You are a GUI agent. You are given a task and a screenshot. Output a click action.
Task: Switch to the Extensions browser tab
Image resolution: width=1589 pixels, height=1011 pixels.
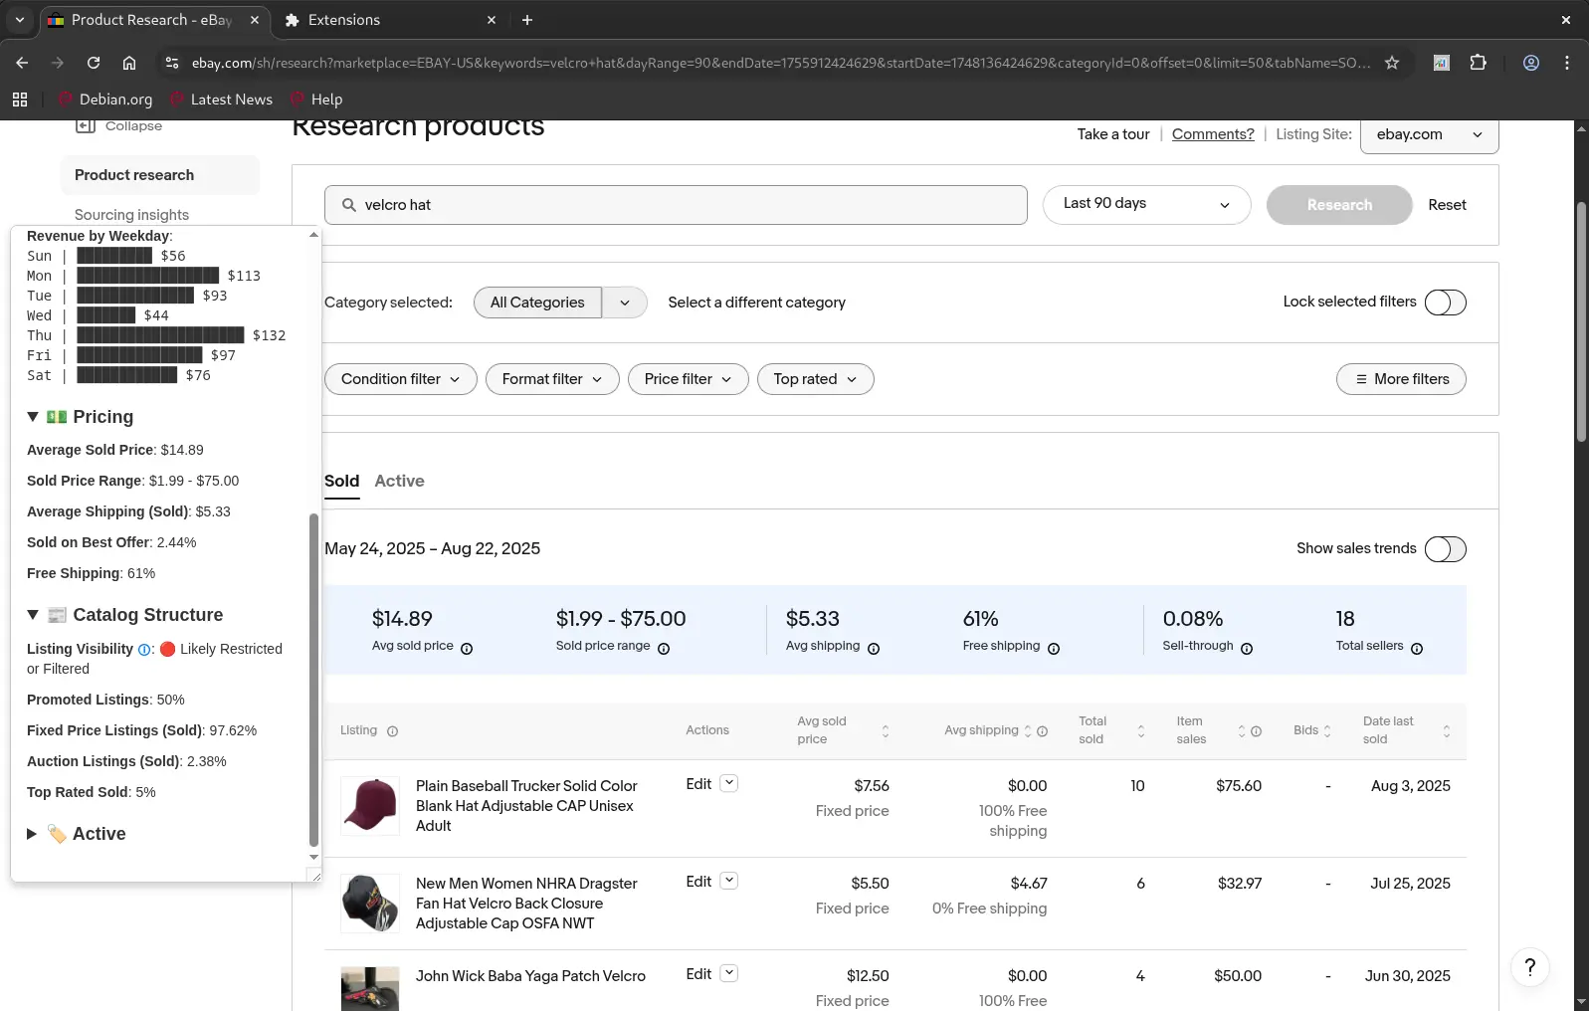(x=388, y=20)
